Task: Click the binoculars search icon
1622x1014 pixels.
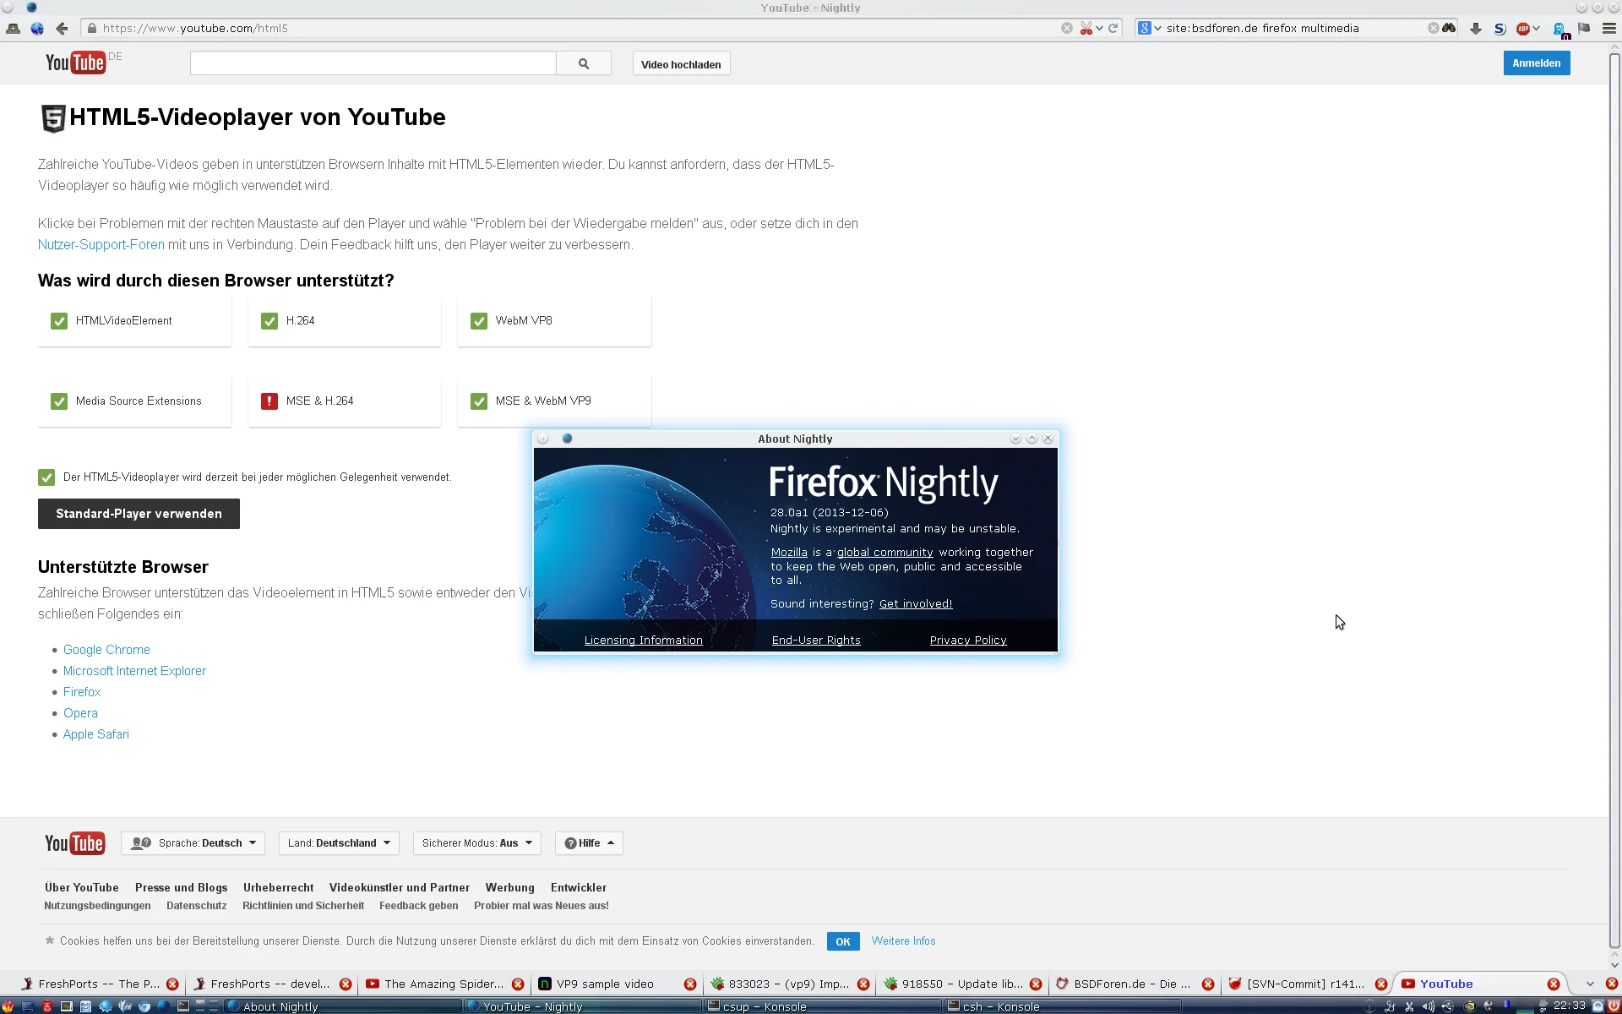Action: pos(1449,28)
